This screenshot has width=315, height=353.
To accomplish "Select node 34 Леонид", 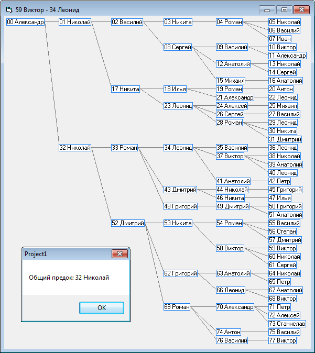I will (178, 148).
